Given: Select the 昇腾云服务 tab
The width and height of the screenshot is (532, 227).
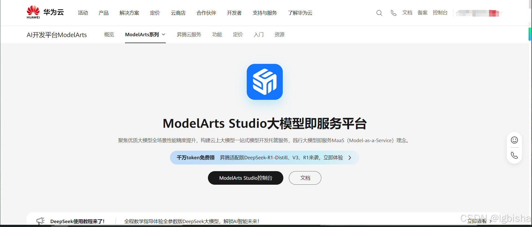Looking at the screenshot, I should 189,35.
